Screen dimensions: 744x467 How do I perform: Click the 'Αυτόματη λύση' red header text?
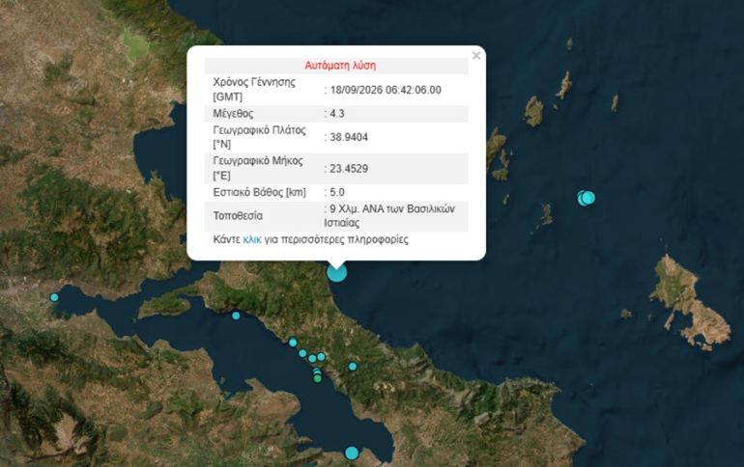(x=340, y=66)
